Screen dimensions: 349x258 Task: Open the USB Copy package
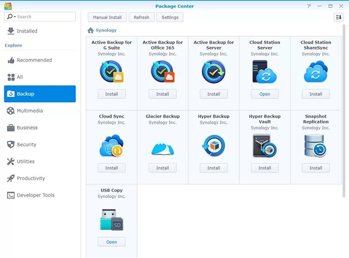(x=112, y=242)
